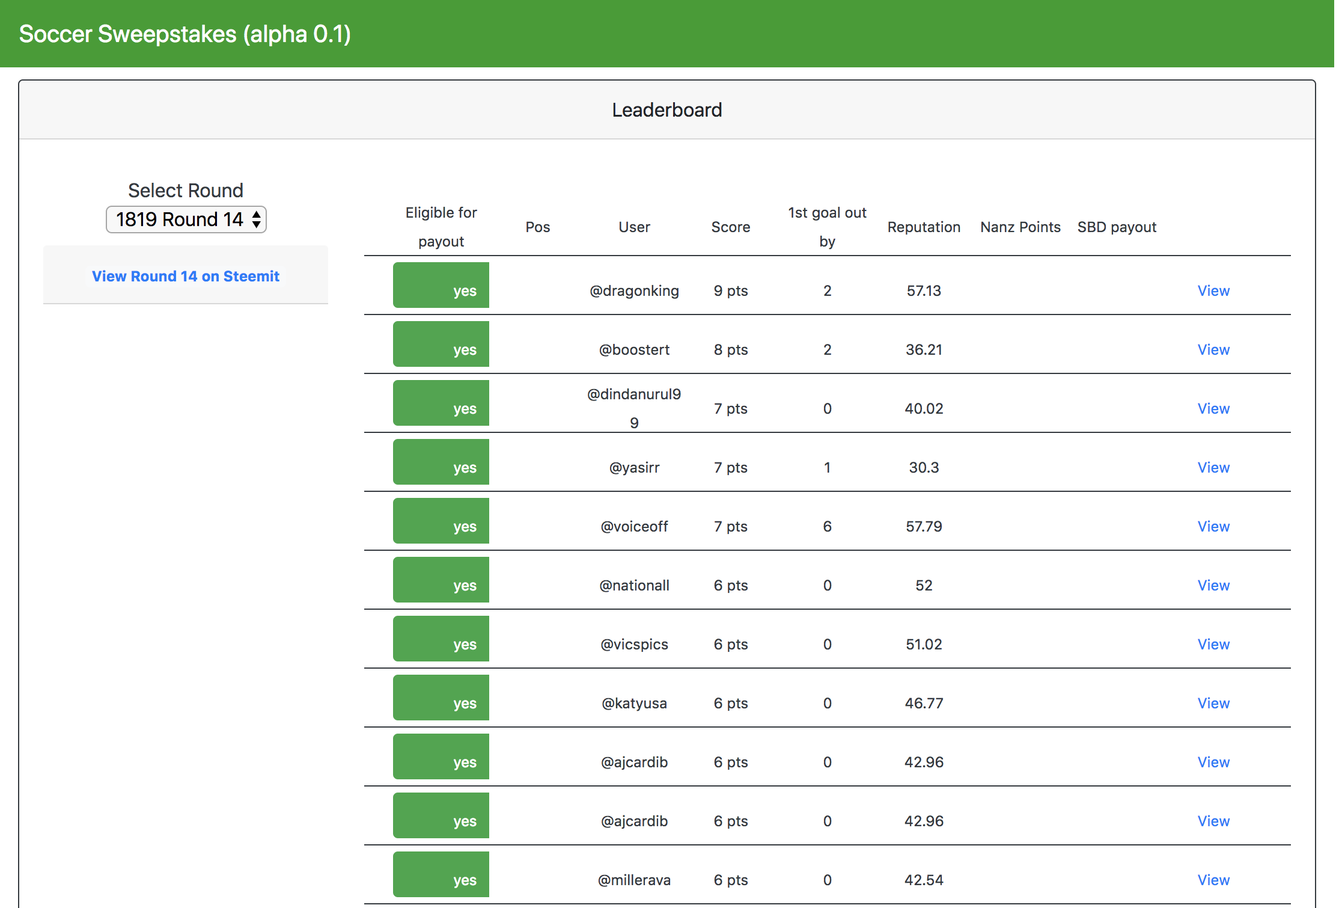Click the Leaderboard heading

(667, 110)
